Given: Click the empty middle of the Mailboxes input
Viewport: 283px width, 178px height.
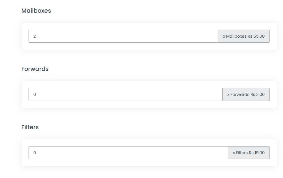Looking at the screenshot, I should (x=124, y=36).
